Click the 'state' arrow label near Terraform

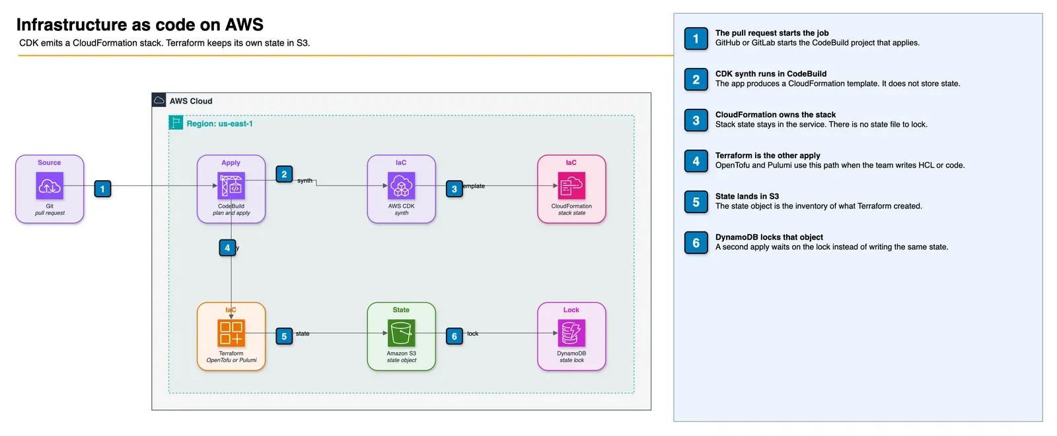pyautogui.click(x=303, y=334)
